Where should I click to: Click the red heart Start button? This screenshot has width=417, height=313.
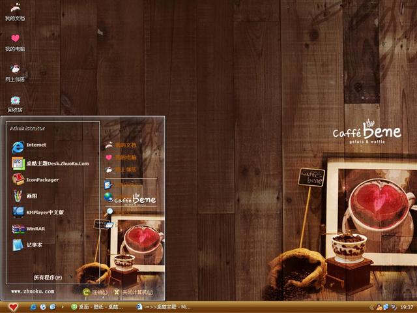pos(12,307)
